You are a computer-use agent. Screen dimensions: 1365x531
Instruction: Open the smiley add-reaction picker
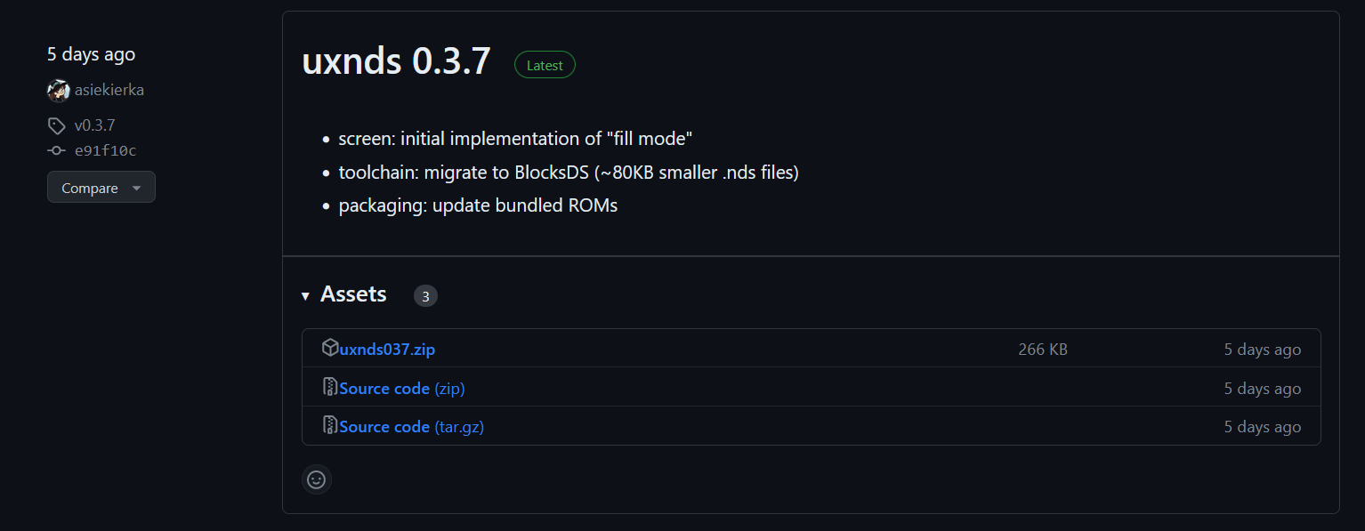point(316,479)
